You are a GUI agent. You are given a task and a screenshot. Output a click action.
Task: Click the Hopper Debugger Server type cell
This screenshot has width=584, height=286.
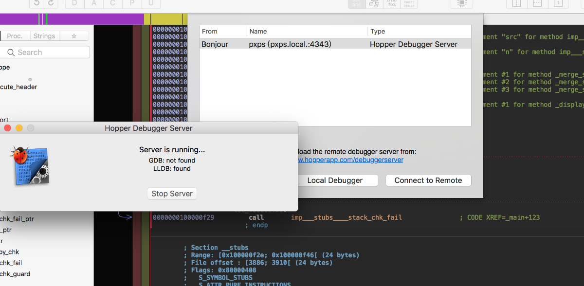click(x=414, y=44)
